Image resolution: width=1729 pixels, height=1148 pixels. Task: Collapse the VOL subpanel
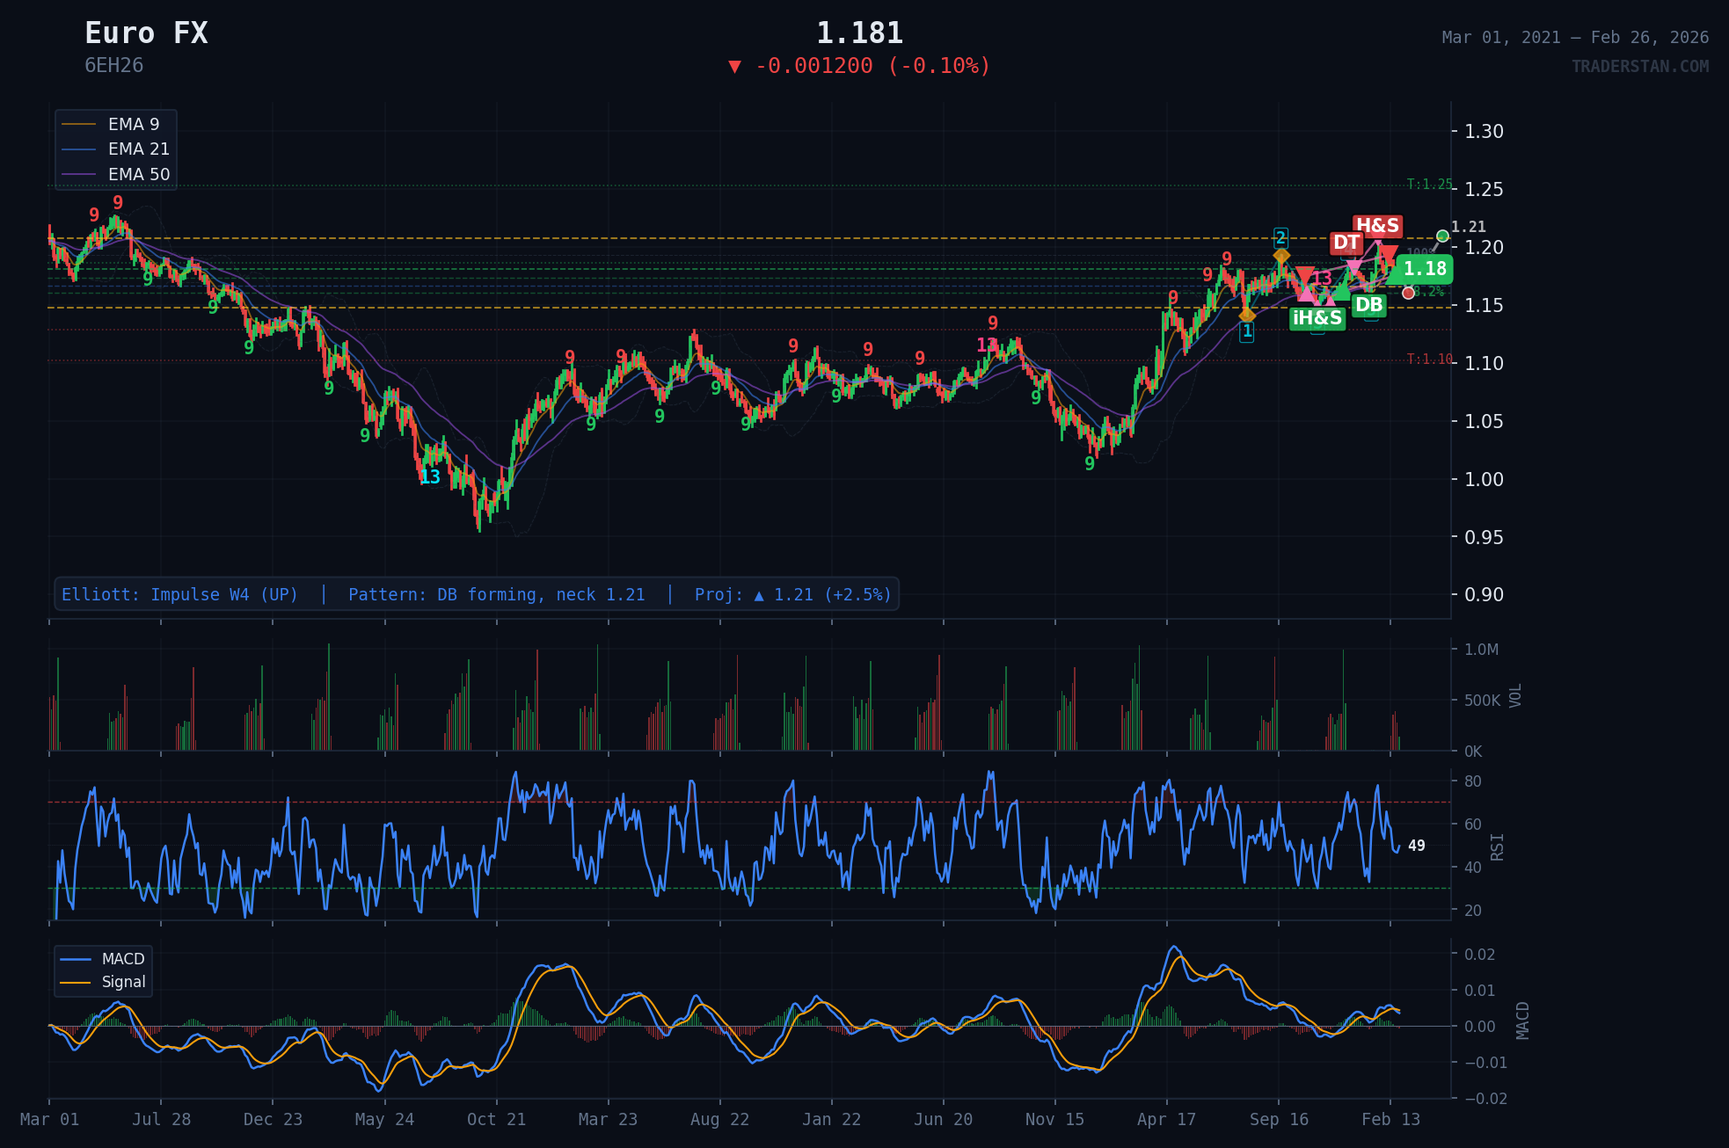point(1516,698)
